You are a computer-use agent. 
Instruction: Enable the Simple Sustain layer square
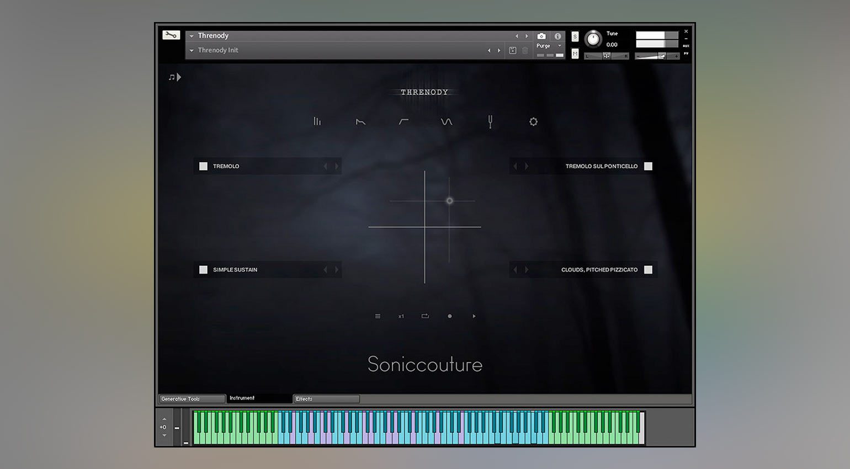203,270
